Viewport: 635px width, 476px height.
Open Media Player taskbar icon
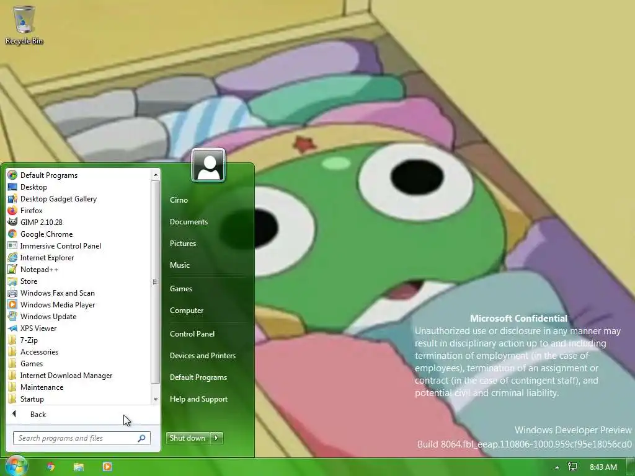pos(107,467)
